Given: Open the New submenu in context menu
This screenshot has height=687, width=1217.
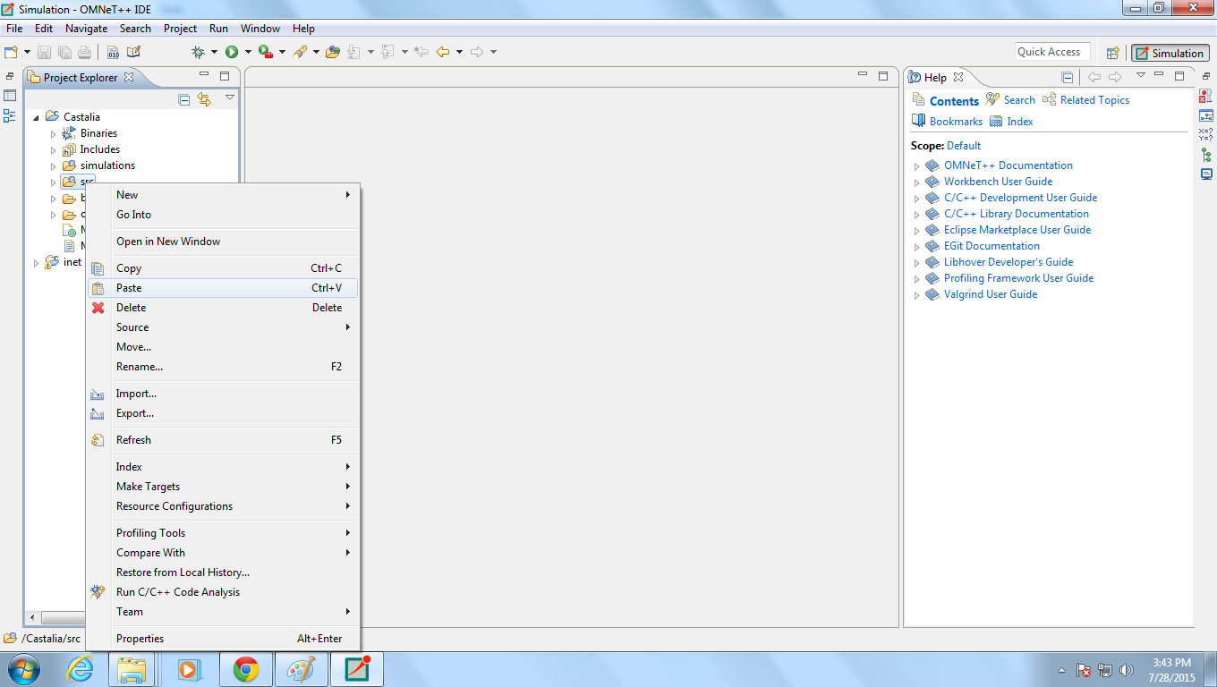Looking at the screenshot, I should click(223, 195).
